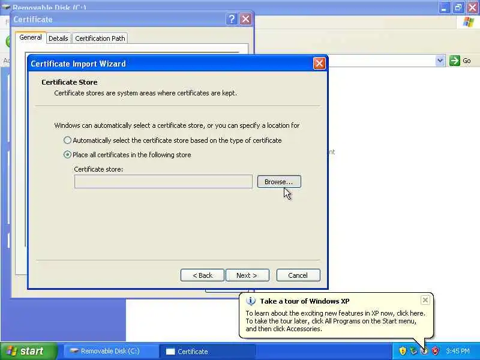Expand the Explorer address bar dropdown

[x=440, y=61]
